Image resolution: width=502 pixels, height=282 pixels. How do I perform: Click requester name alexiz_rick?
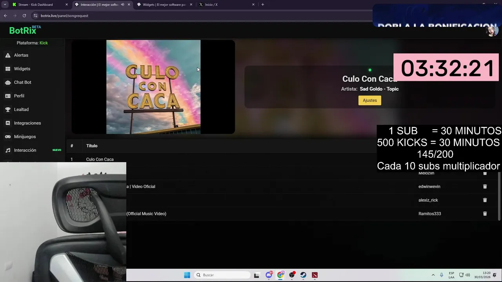pos(428,200)
